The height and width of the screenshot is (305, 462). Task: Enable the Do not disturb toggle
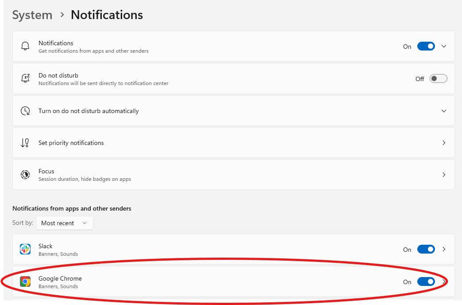(x=438, y=78)
